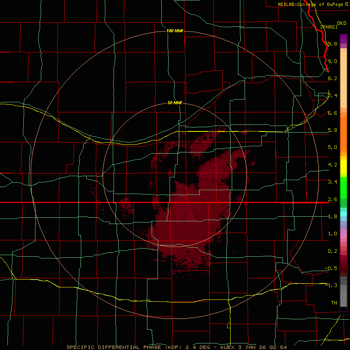Image resolution: width=350 pixels, height=350 pixels.
Task: Click the KUEX station identifier
Action: point(228,347)
